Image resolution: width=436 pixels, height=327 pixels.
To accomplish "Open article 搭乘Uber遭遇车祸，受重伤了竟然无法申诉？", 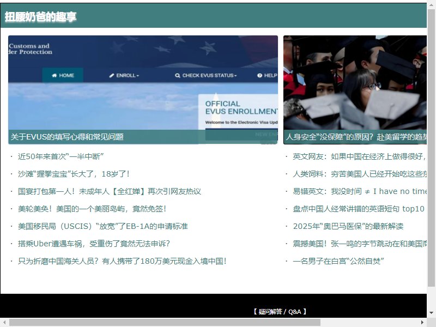I will pos(94,244).
